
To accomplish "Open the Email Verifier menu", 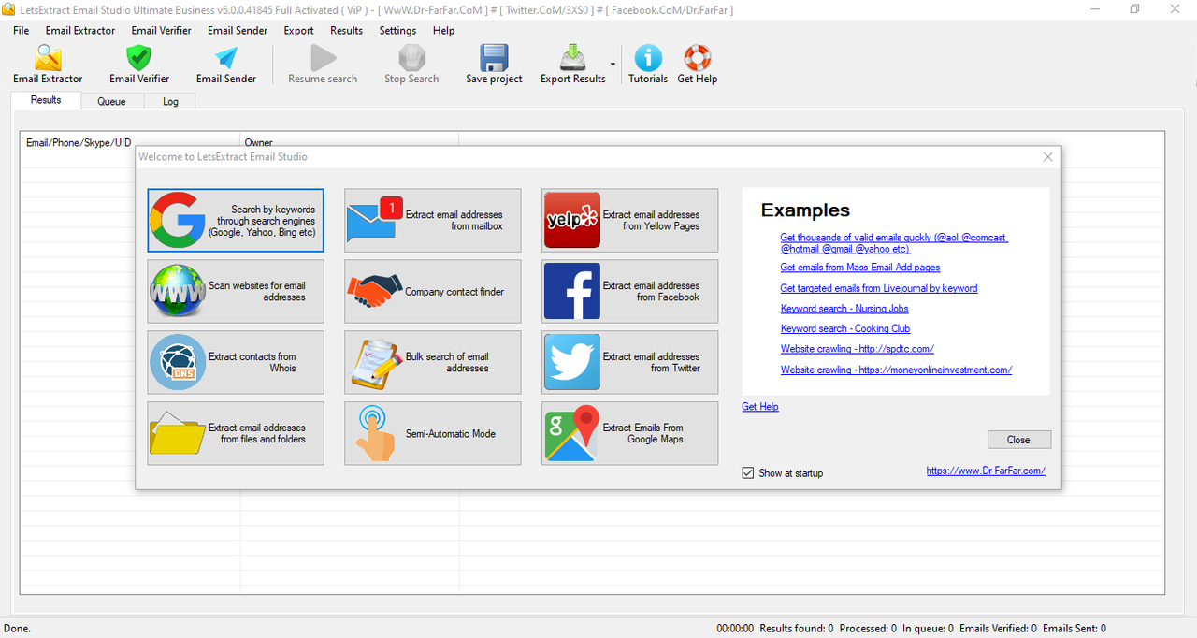I will pyautogui.click(x=161, y=30).
